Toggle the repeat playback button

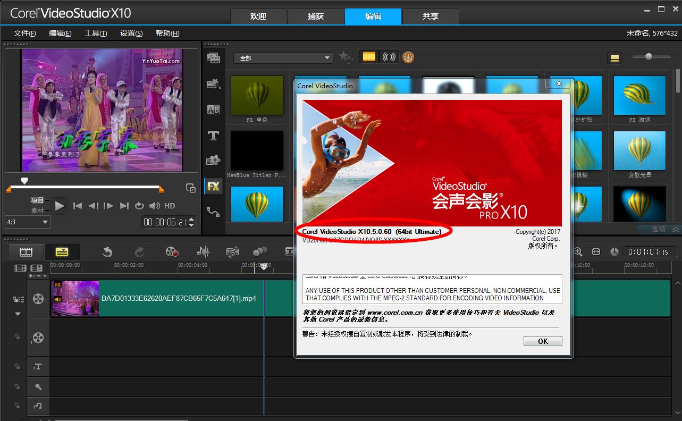pyautogui.click(x=139, y=206)
